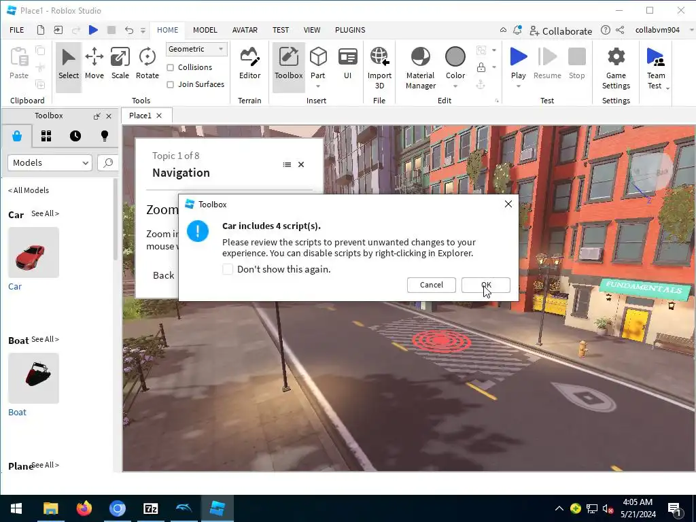Click the share icon near username

point(620,30)
